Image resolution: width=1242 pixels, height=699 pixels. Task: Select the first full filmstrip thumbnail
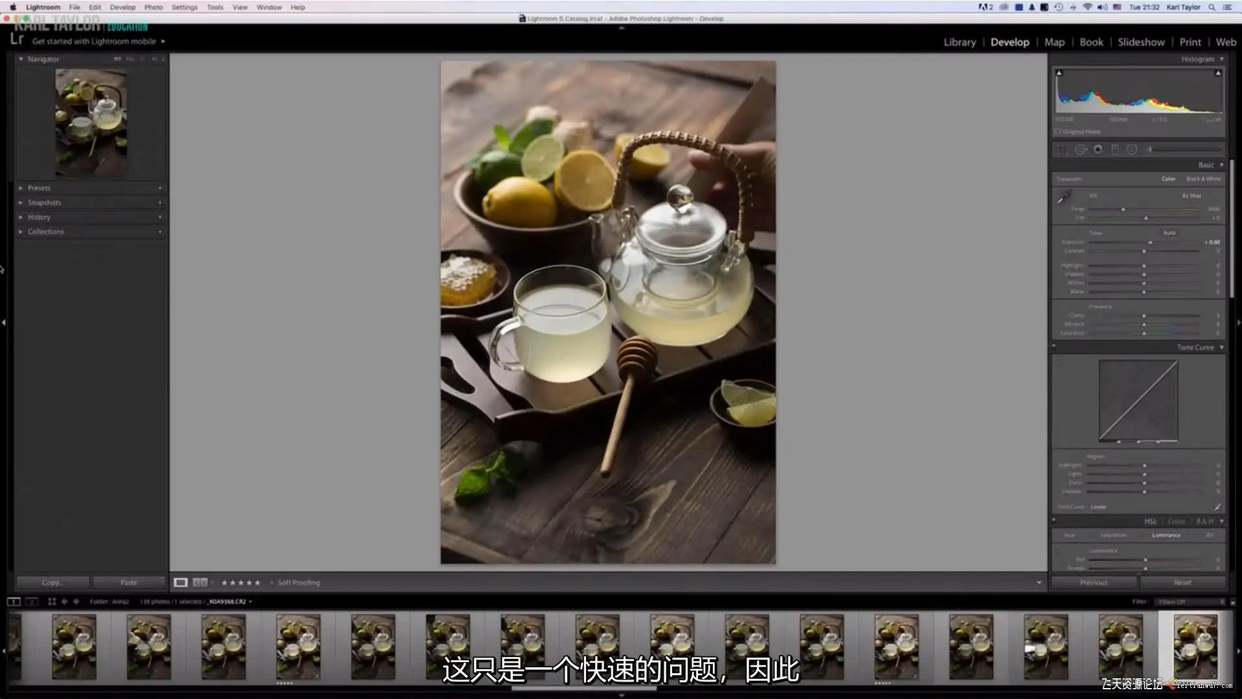coord(74,646)
